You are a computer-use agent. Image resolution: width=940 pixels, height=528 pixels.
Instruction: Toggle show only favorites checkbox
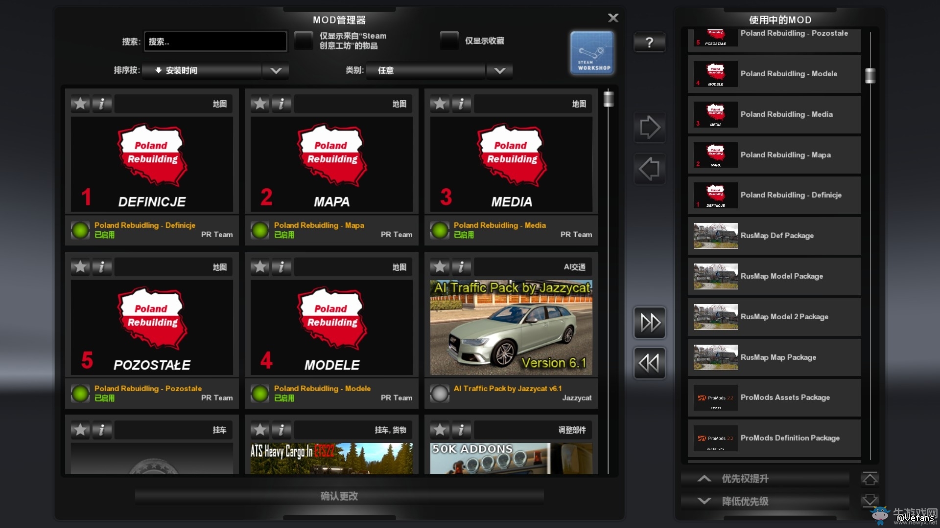tap(449, 41)
